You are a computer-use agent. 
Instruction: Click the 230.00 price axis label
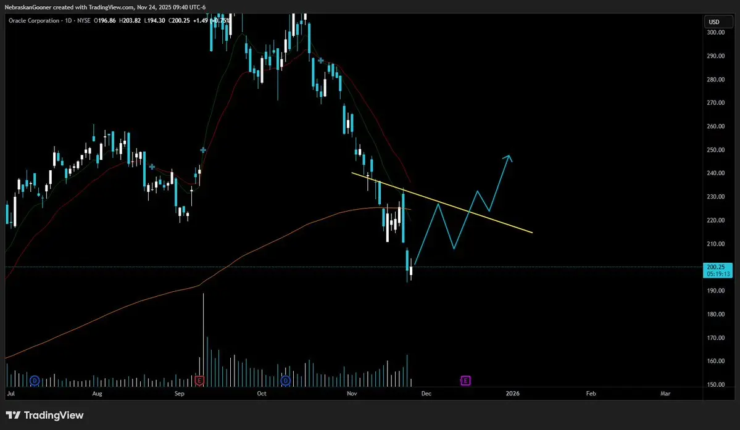pyautogui.click(x=715, y=197)
